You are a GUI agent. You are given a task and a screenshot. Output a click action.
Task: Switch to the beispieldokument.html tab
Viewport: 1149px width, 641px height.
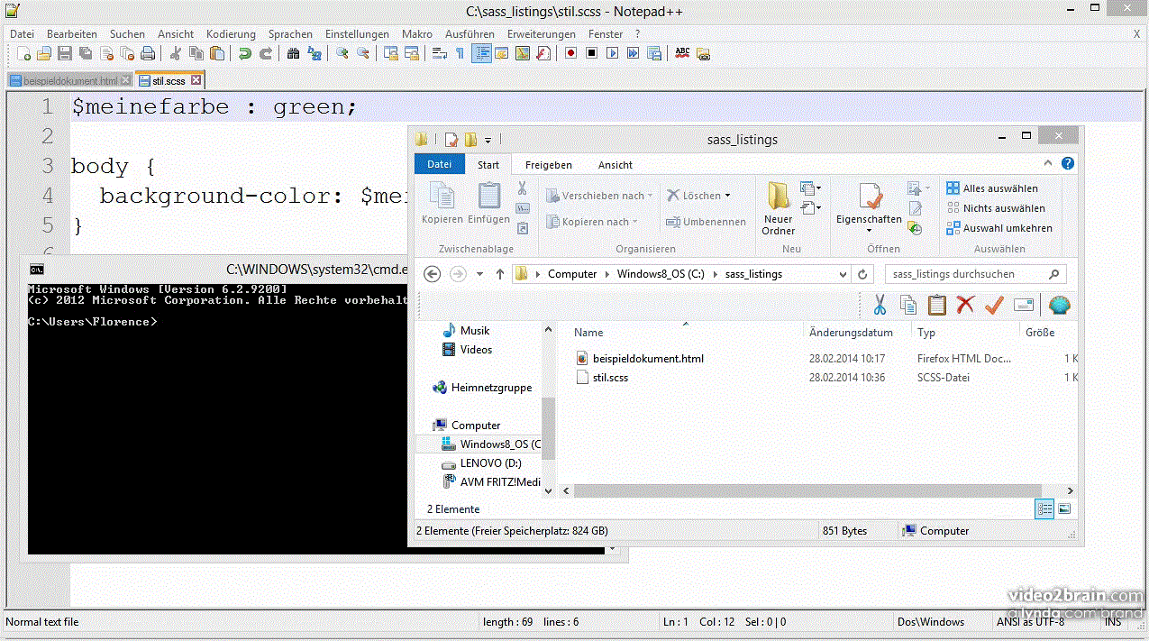point(70,80)
